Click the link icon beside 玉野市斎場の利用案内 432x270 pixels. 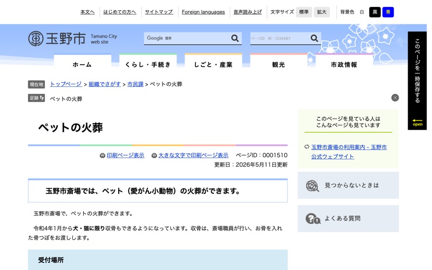307,147
